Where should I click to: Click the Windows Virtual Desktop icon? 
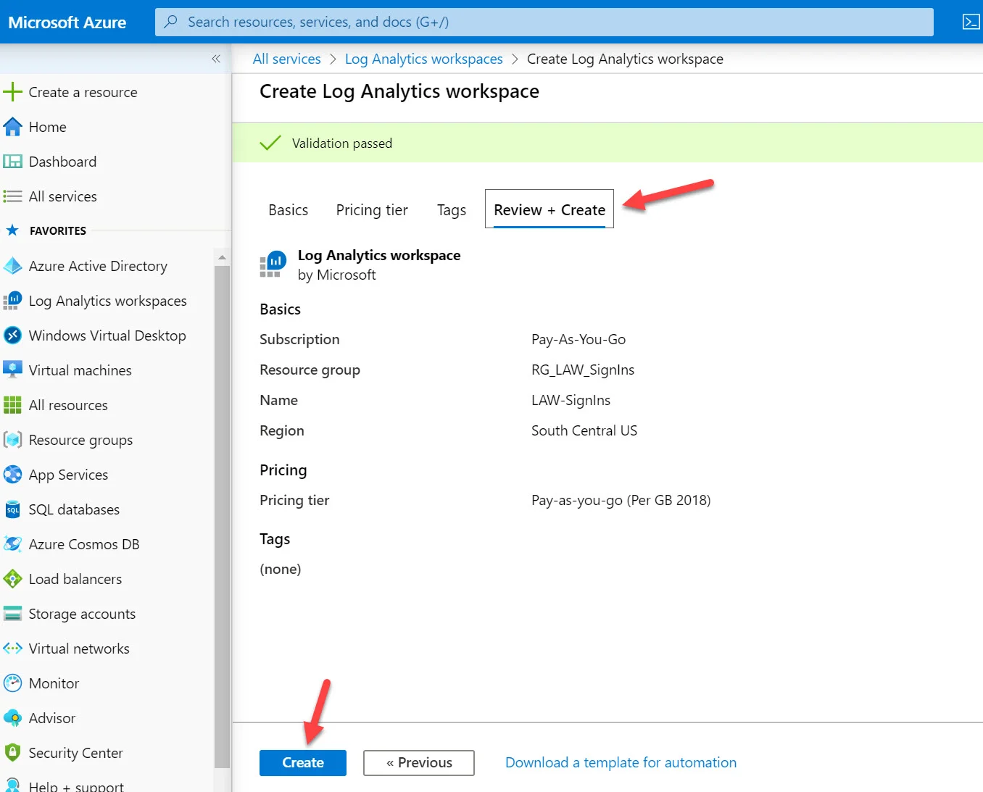(x=12, y=335)
